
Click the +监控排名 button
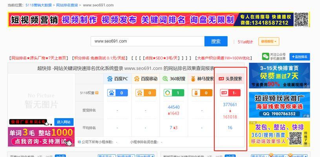(x=300, y=57)
